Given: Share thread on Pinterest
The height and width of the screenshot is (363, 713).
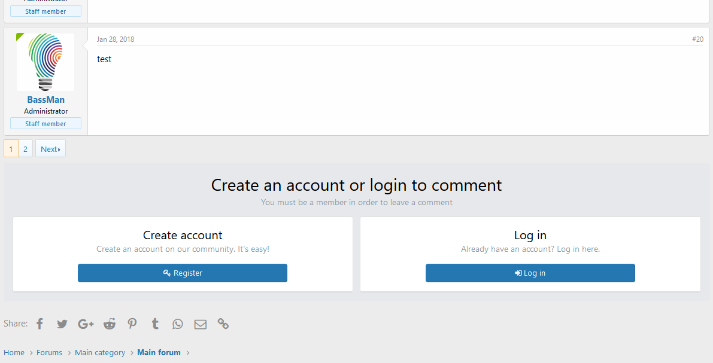Looking at the screenshot, I should coord(132,324).
